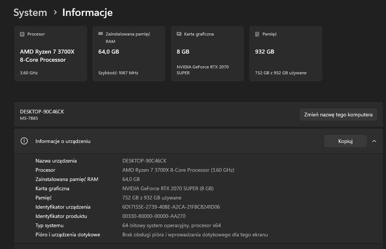
Task: Open the Procesor AMD Ryzen card
Action: coord(51,54)
